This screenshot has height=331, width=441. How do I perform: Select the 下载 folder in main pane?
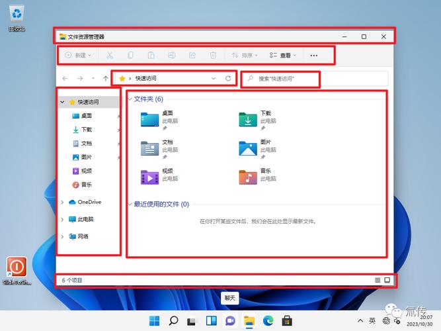257,120
